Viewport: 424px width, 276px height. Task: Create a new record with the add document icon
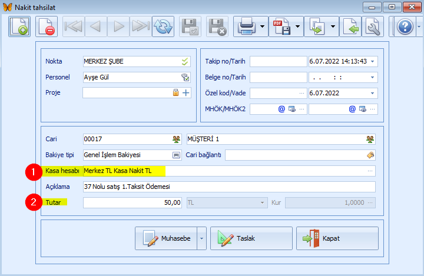19,26
